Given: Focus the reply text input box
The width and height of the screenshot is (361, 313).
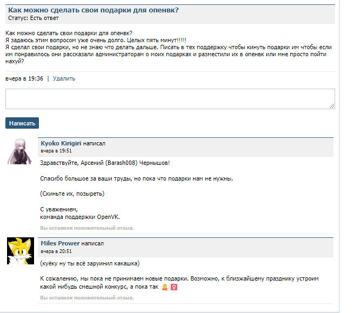Looking at the screenshot, I should point(170,99).
